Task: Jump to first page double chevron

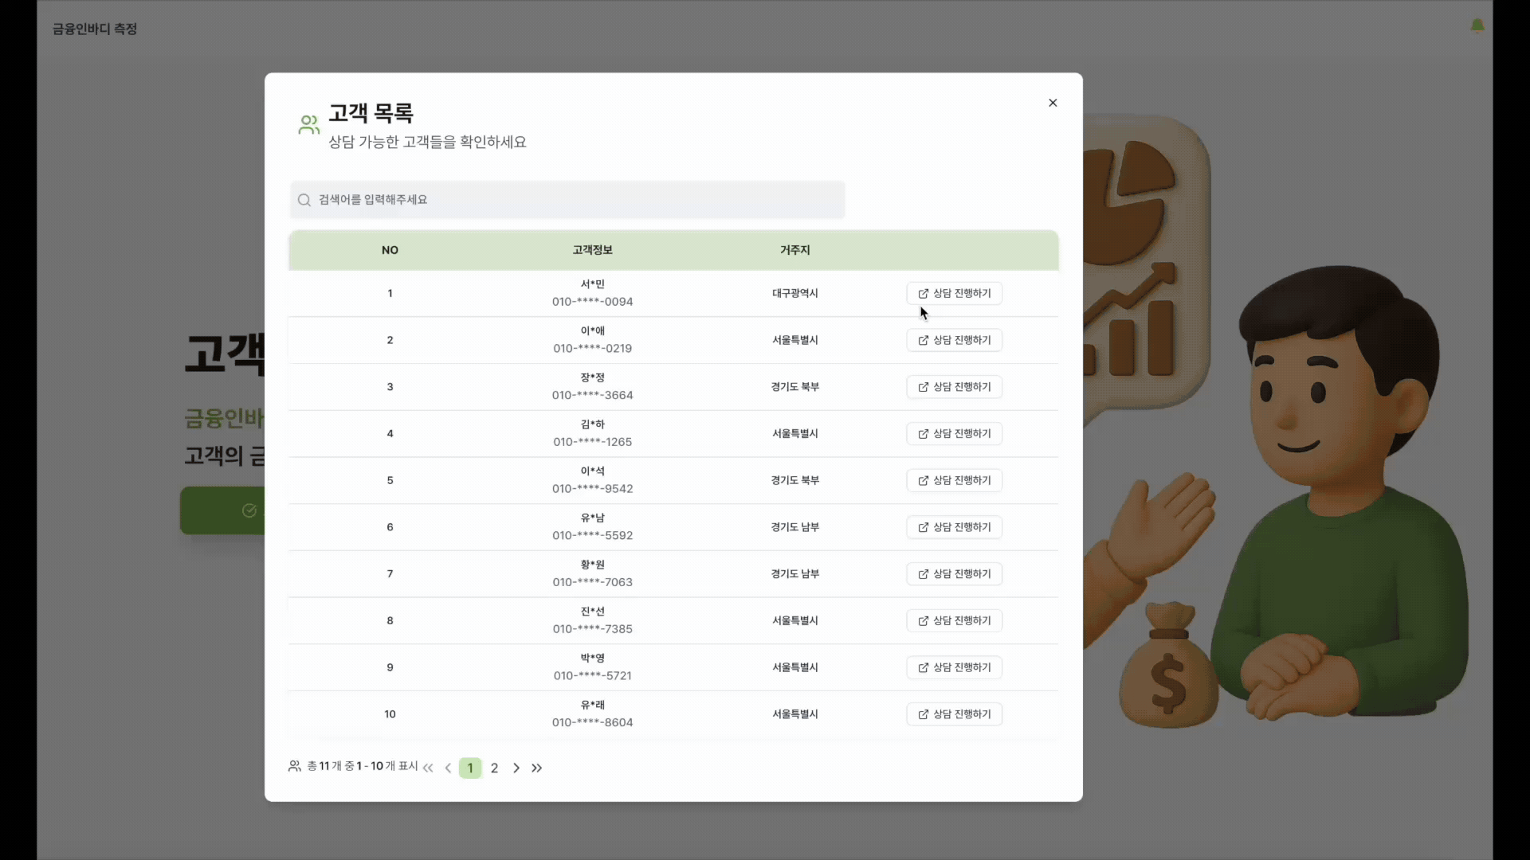Action: pyautogui.click(x=428, y=768)
